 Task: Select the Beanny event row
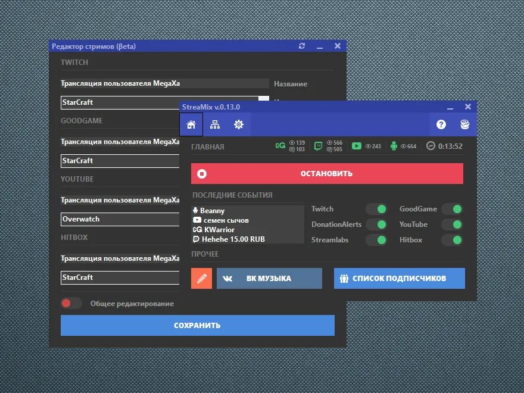pyautogui.click(x=248, y=211)
